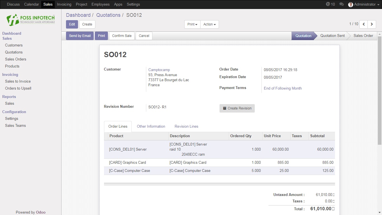Select the Quotation status stage

click(x=303, y=36)
